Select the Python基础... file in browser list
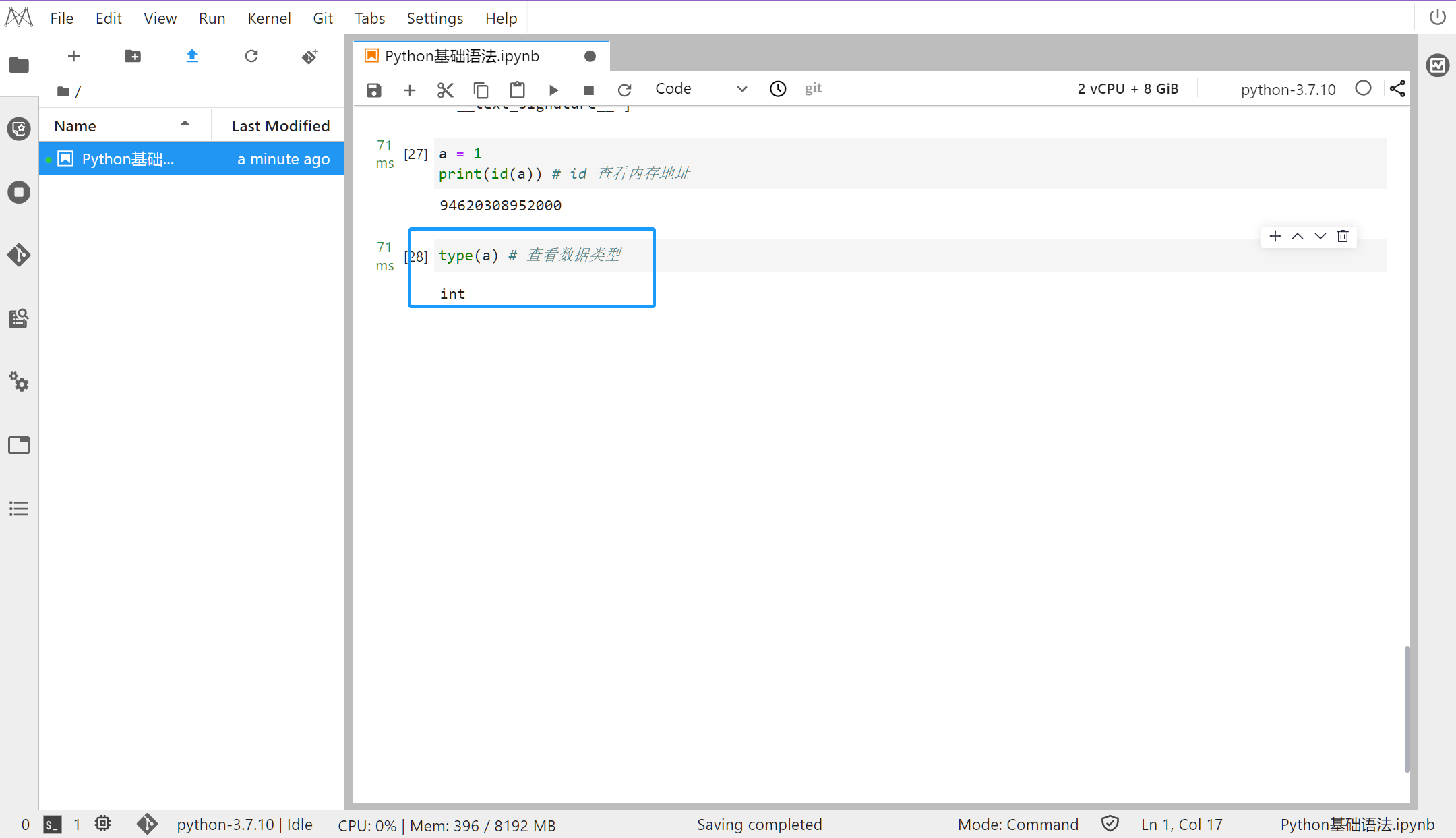The width and height of the screenshot is (1456, 838). coord(191,159)
